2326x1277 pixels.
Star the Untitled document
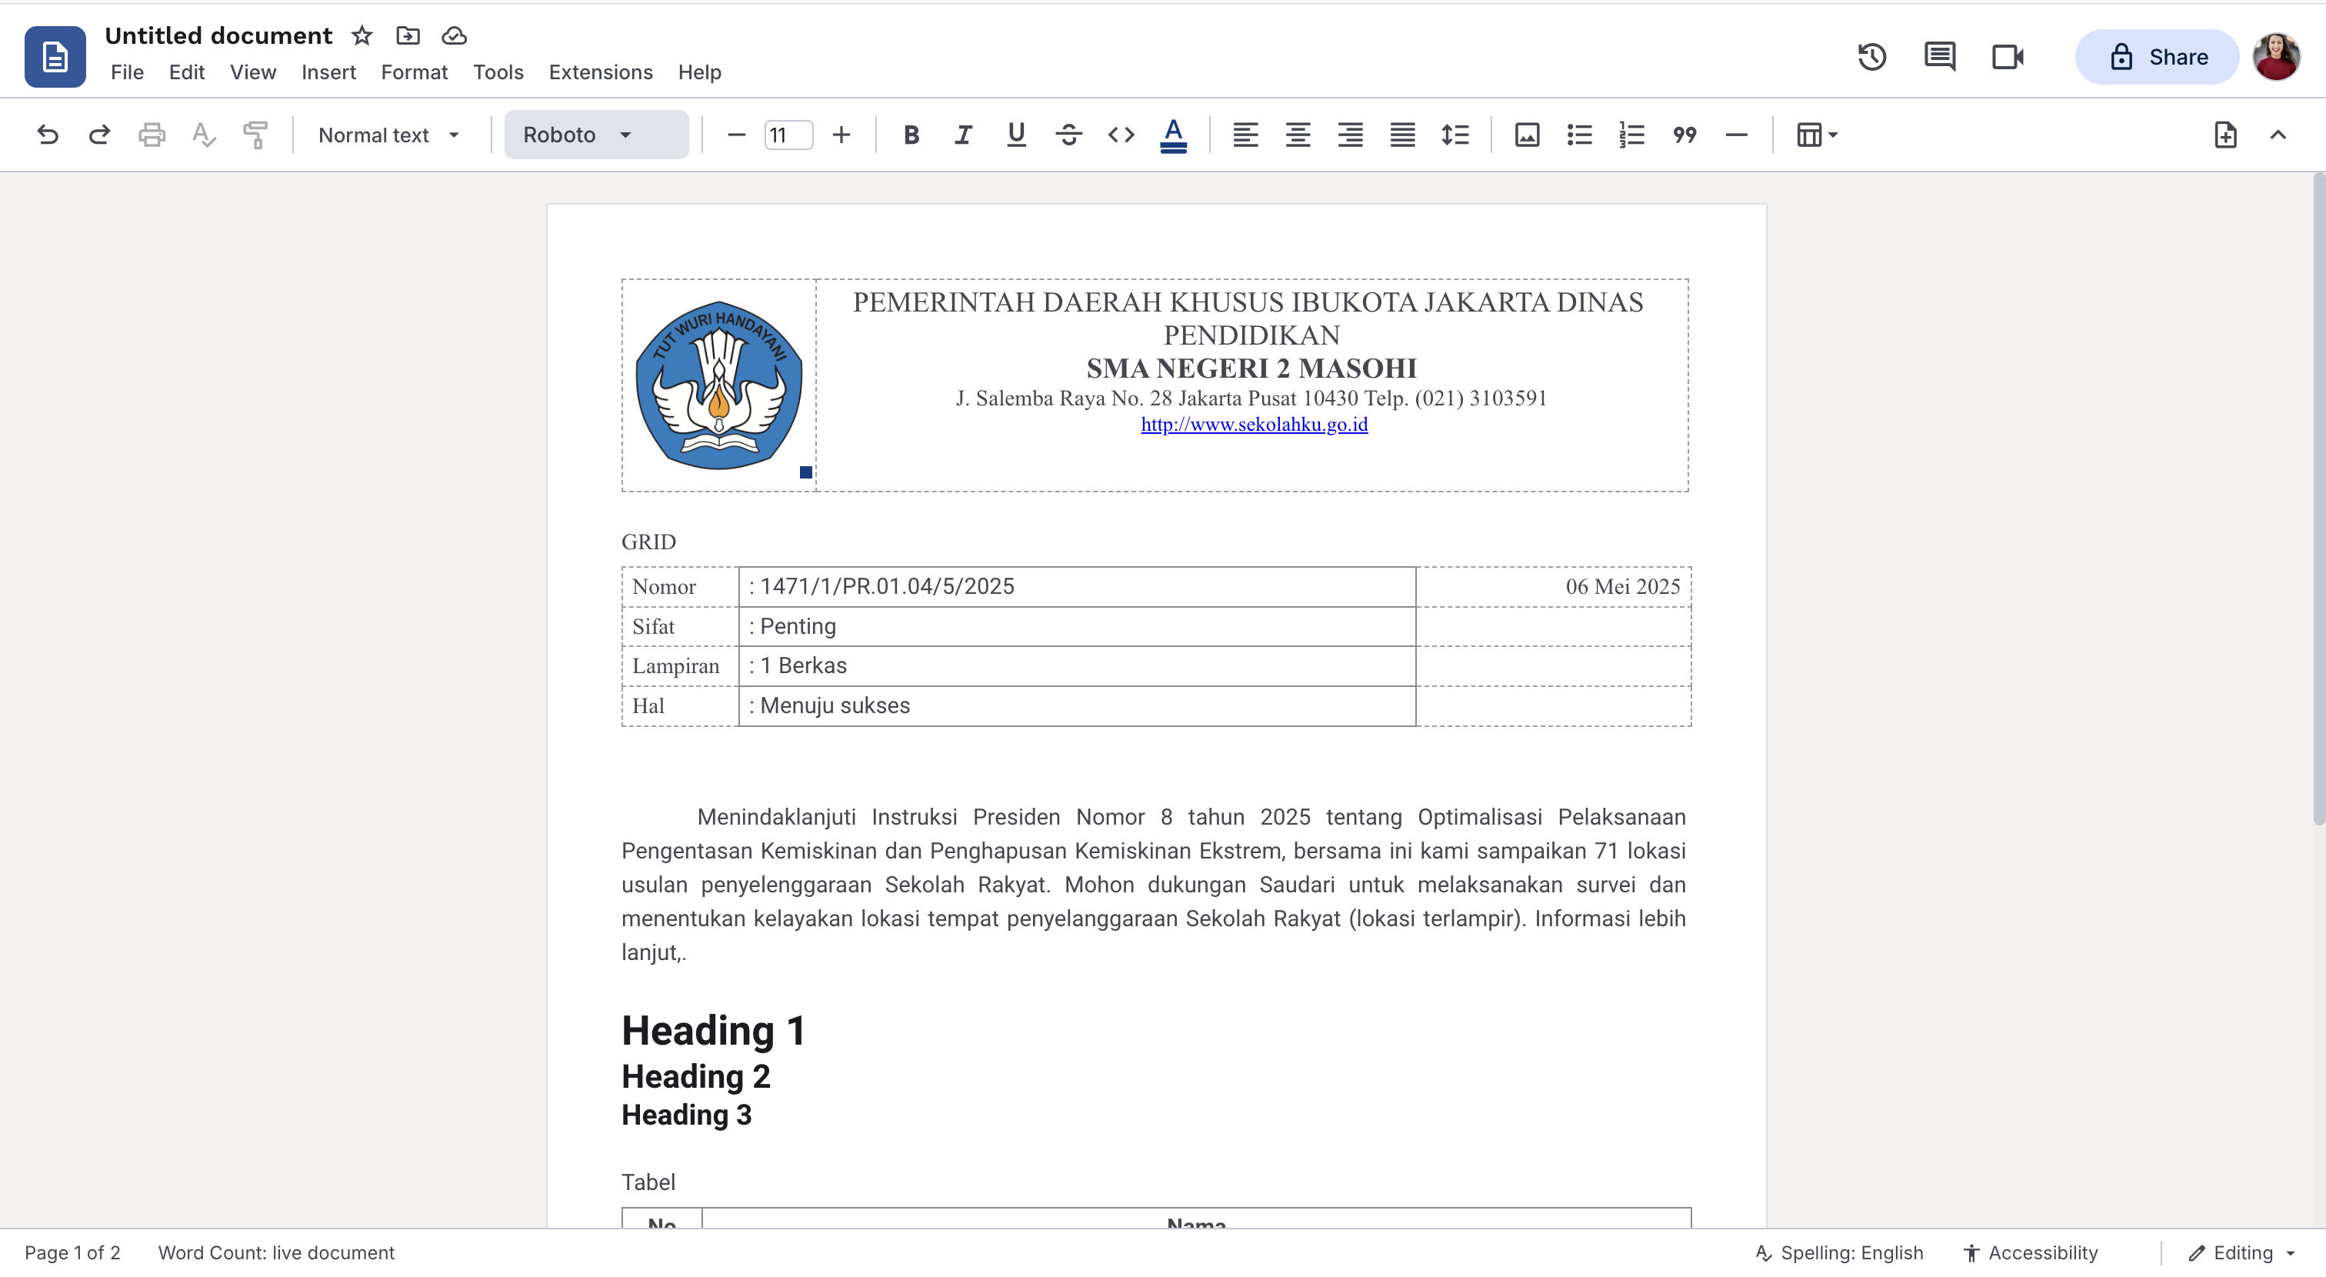coord(362,35)
